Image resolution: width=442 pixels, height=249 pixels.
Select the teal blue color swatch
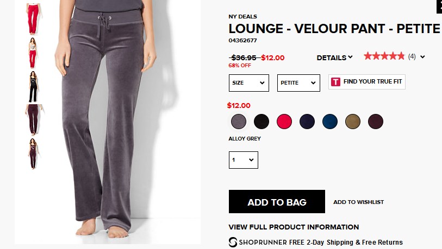coord(330,122)
